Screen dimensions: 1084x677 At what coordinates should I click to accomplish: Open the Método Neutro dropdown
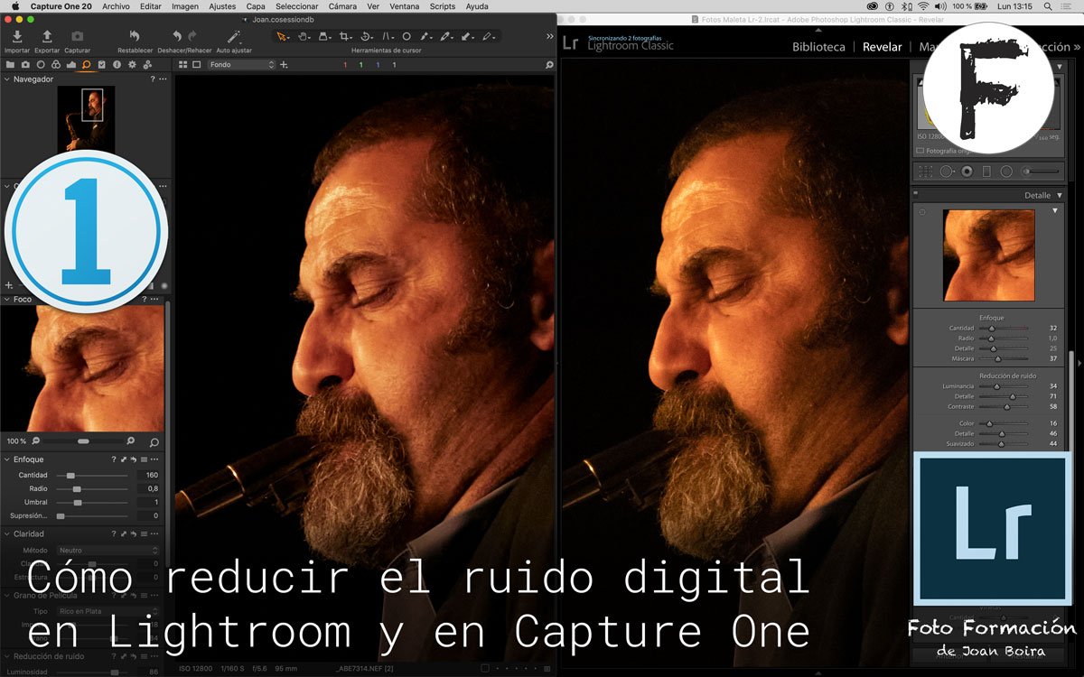coord(108,550)
